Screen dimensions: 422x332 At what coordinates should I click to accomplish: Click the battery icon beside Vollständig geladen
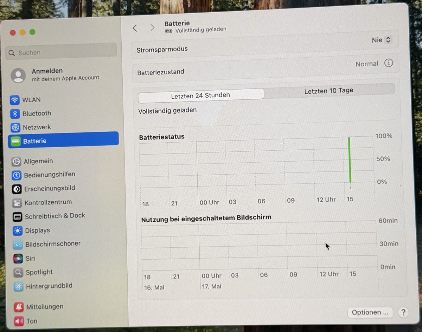169,31
